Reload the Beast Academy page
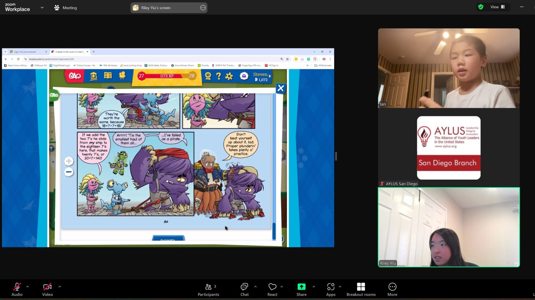Screen dimensions: 535x300 click(x=18, y=59)
